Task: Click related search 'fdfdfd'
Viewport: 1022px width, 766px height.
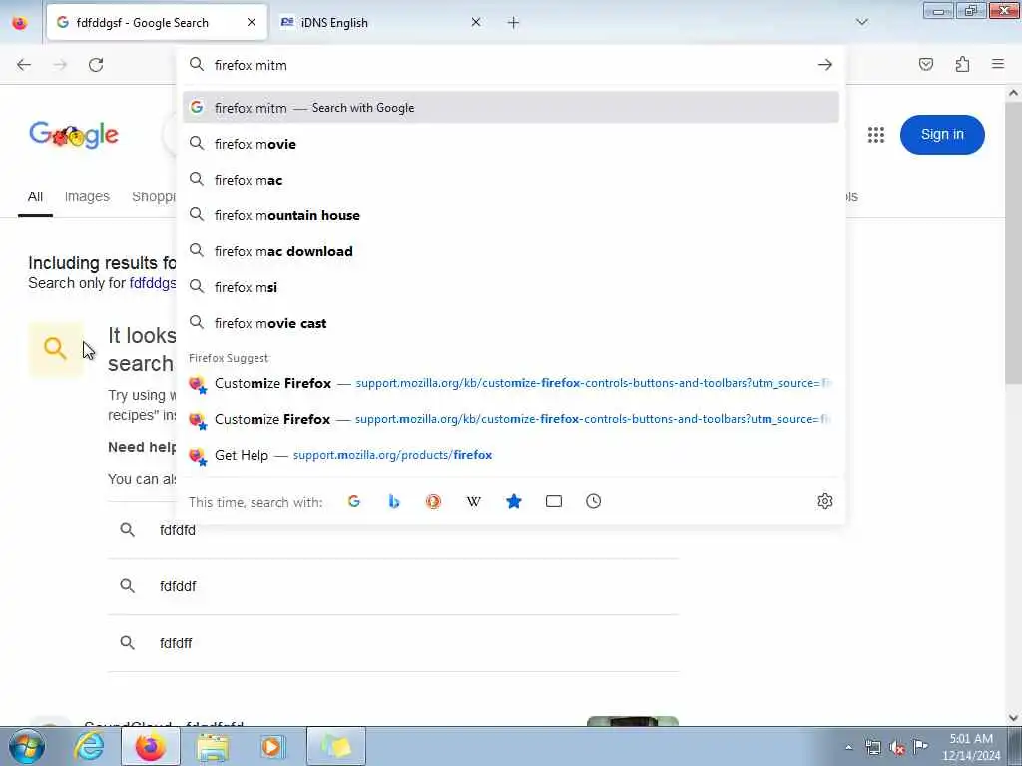Action: (x=393, y=530)
